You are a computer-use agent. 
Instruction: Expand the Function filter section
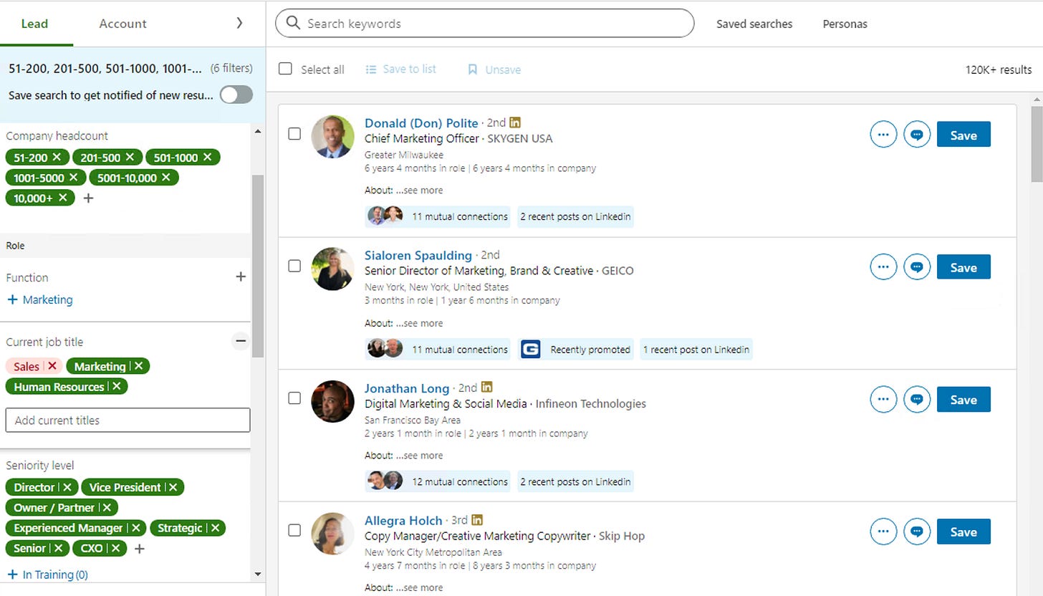pos(241,277)
